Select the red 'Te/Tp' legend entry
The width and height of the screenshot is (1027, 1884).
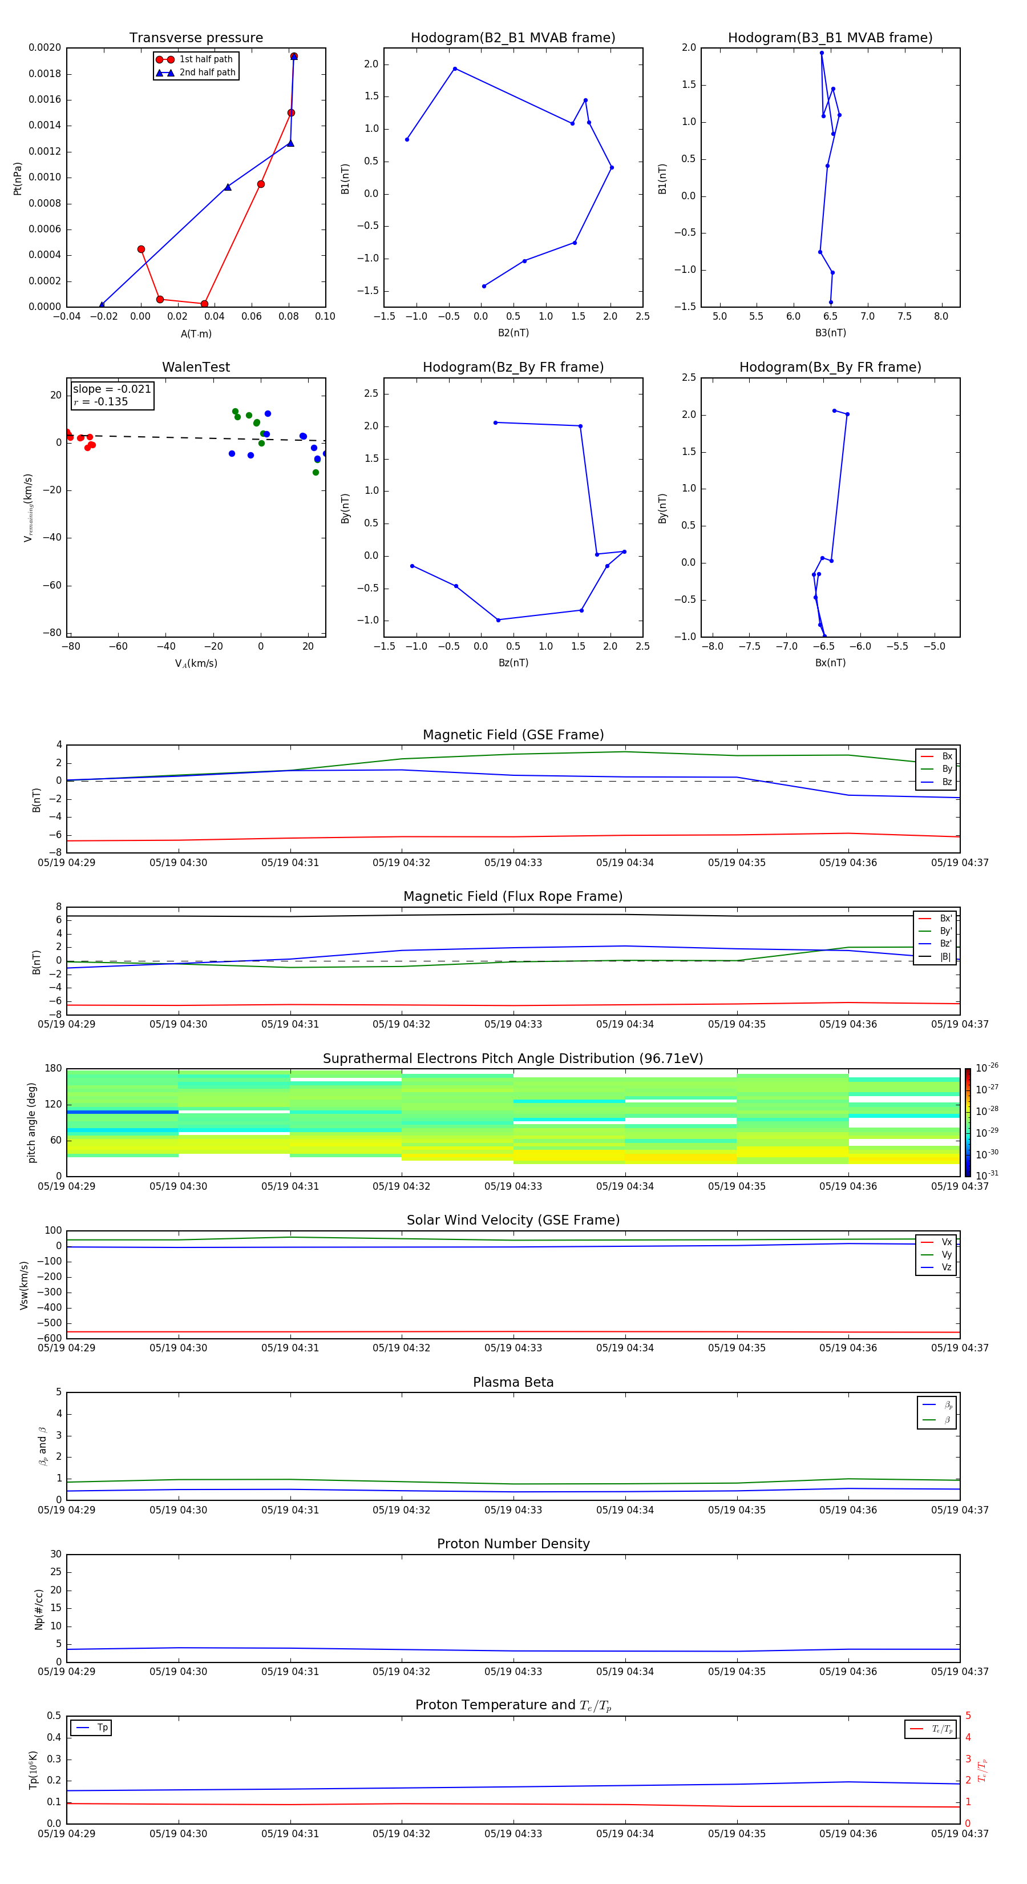pyautogui.click(x=931, y=1729)
